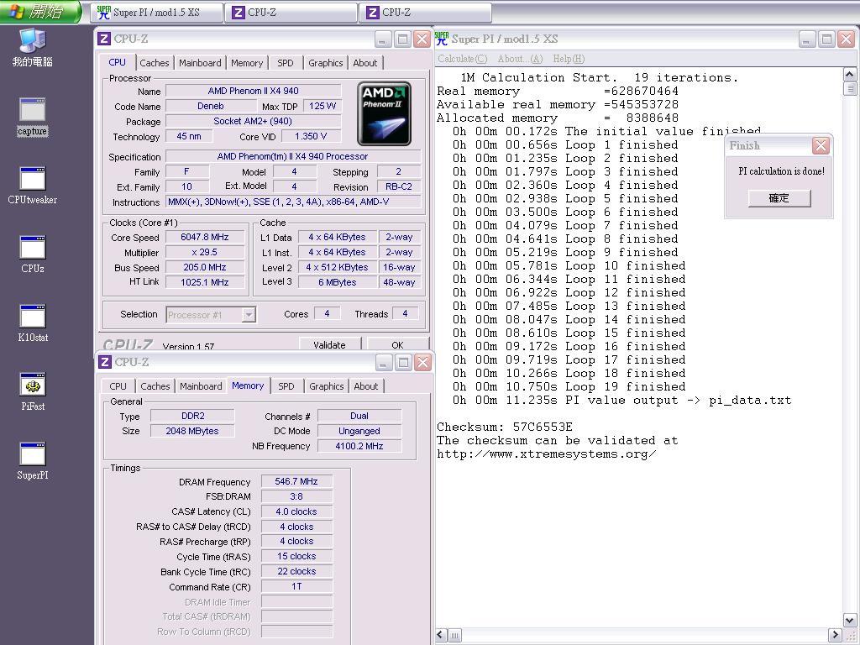Click the Core VID value 1.350 V

click(311, 136)
